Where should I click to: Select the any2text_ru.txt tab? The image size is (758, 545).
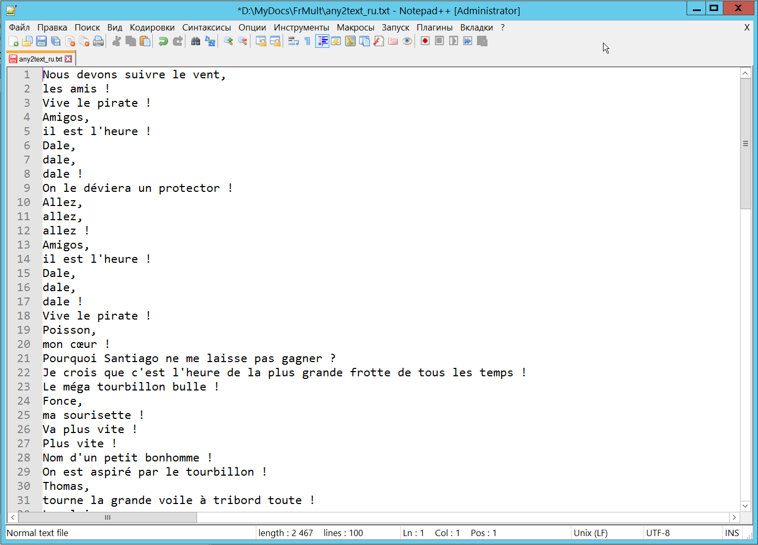pyautogui.click(x=40, y=59)
